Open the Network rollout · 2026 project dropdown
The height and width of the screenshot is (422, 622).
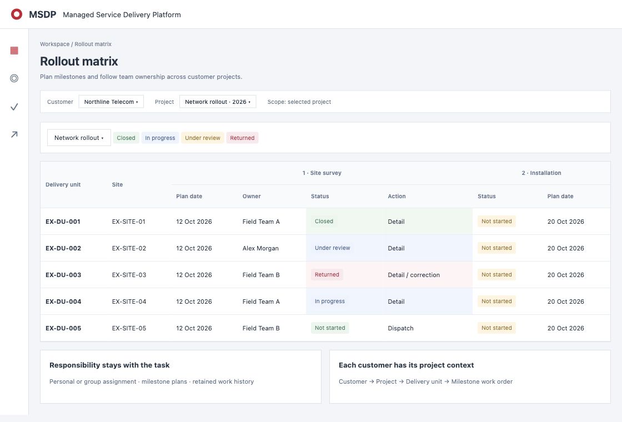pyautogui.click(x=218, y=102)
